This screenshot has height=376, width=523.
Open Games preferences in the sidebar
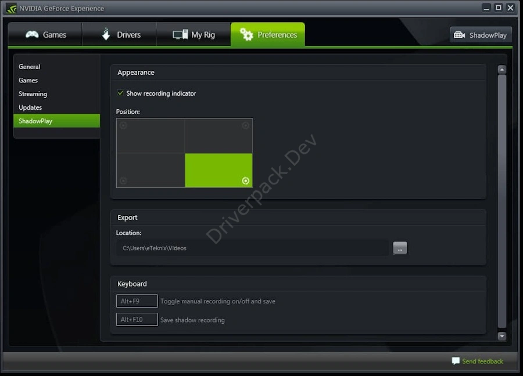point(28,80)
